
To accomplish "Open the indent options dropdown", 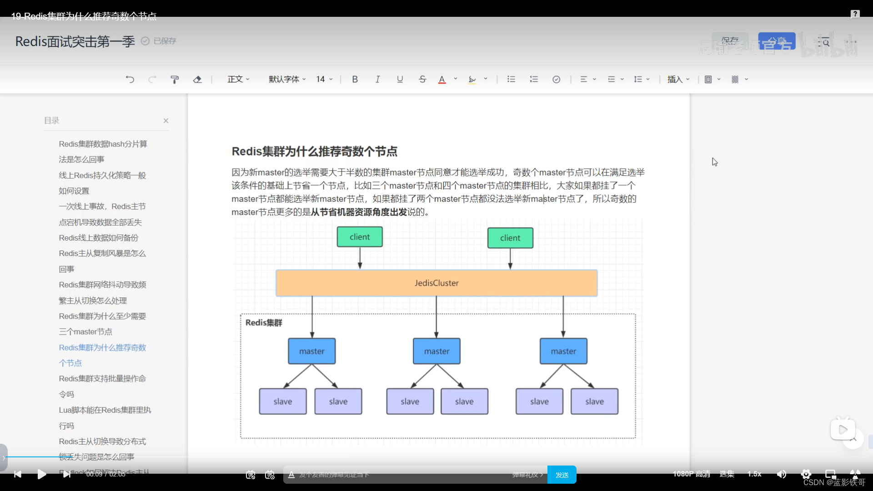I will click(616, 80).
